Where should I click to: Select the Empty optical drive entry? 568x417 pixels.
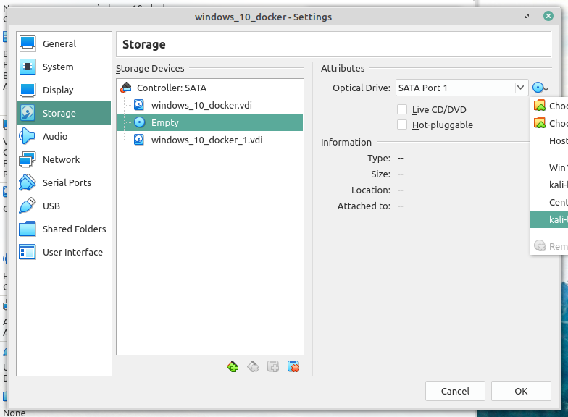click(x=210, y=123)
